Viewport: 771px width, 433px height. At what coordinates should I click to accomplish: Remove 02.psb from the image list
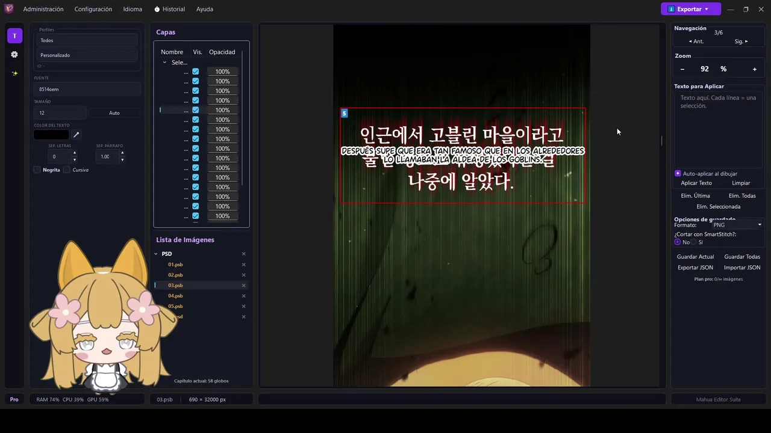(x=244, y=275)
